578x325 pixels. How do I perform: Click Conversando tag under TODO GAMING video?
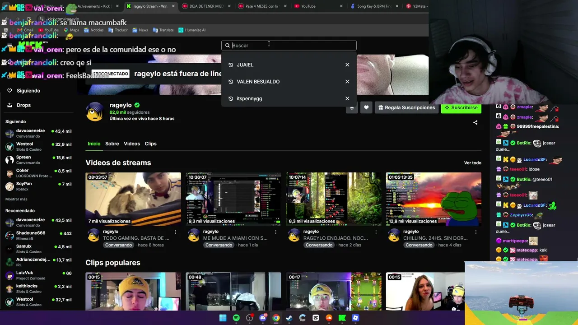pos(119,245)
